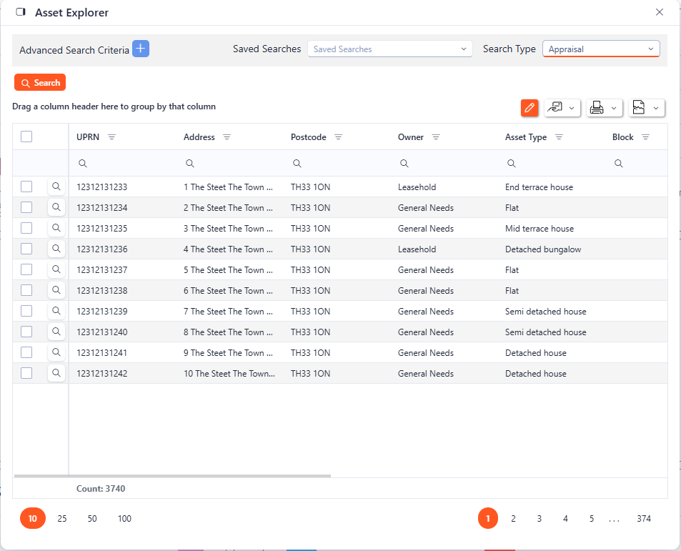
Task: Click the Postcode column filter menu icon
Action: [x=339, y=137]
